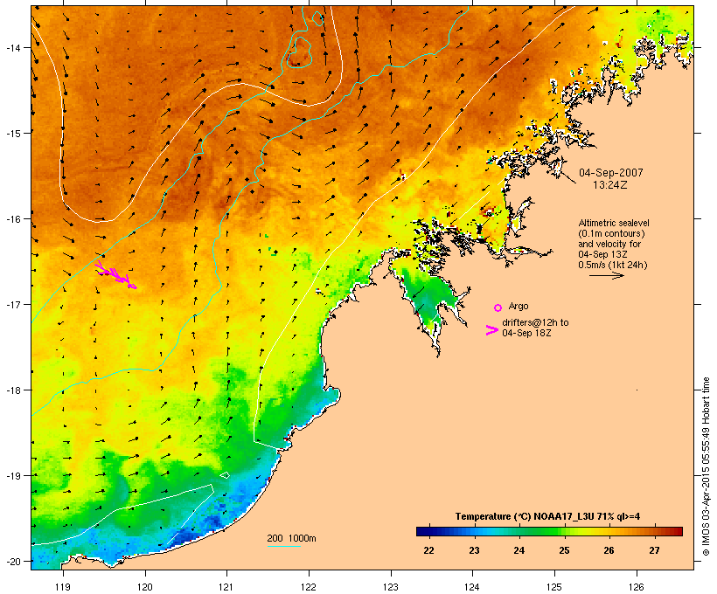Click the '0.5m/s (1kt 24h)' scale text
Screen dimensions: 717x594
pos(613,265)
